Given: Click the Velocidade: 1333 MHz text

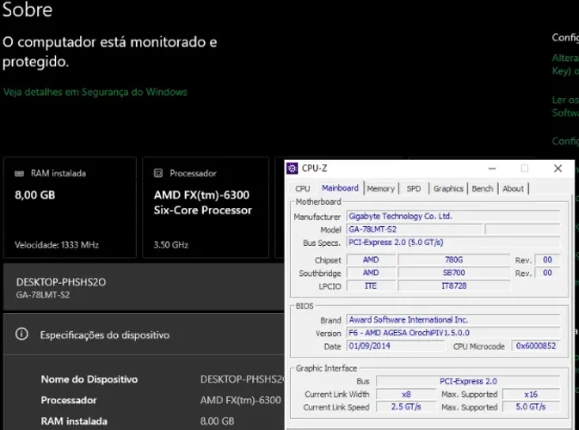Looking at the screenshot, I should pyautogui.click(x=57, y=245).
